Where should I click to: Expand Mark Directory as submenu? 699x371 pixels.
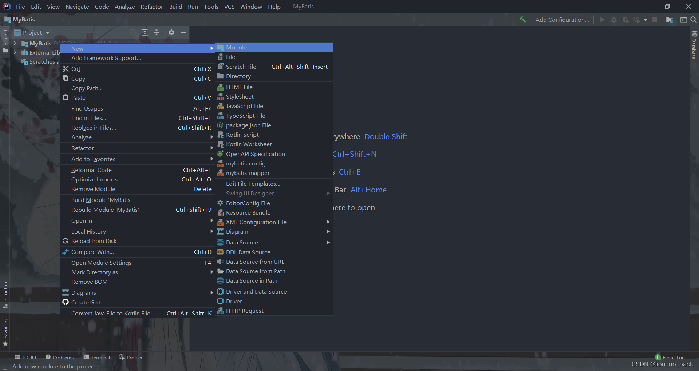coord(138,272)
